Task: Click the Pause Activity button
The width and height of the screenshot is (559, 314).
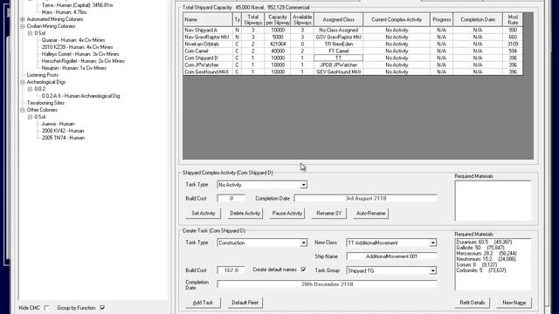Action: (287, 213)
